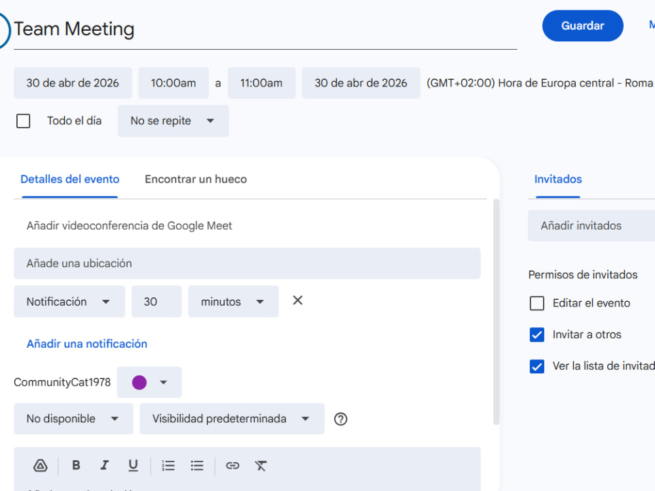Attach a Google Drive file
The image size is (655, 491).
(41, 465)
